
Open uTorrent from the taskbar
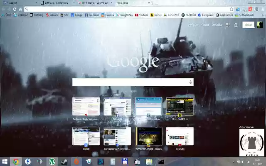point(52,161)
